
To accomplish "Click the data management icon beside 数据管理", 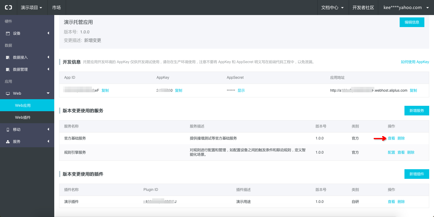I will [8, 69].
